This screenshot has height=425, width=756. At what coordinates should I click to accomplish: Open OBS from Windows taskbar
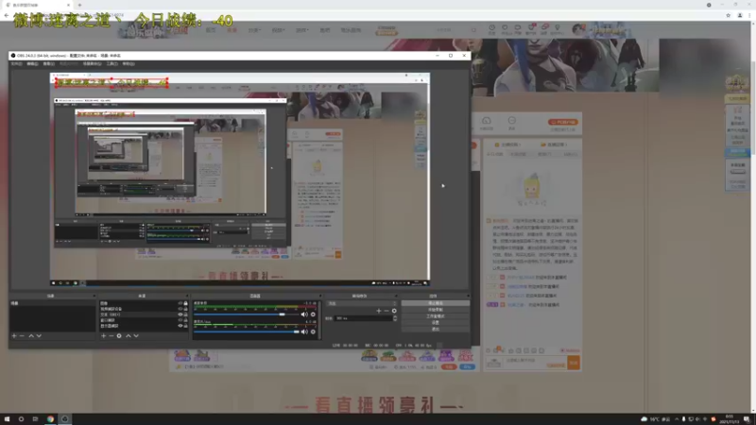[64, 418]
